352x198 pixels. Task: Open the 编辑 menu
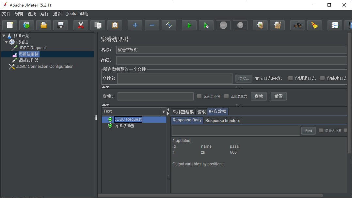pyautogui.click(x=19, y=14)
